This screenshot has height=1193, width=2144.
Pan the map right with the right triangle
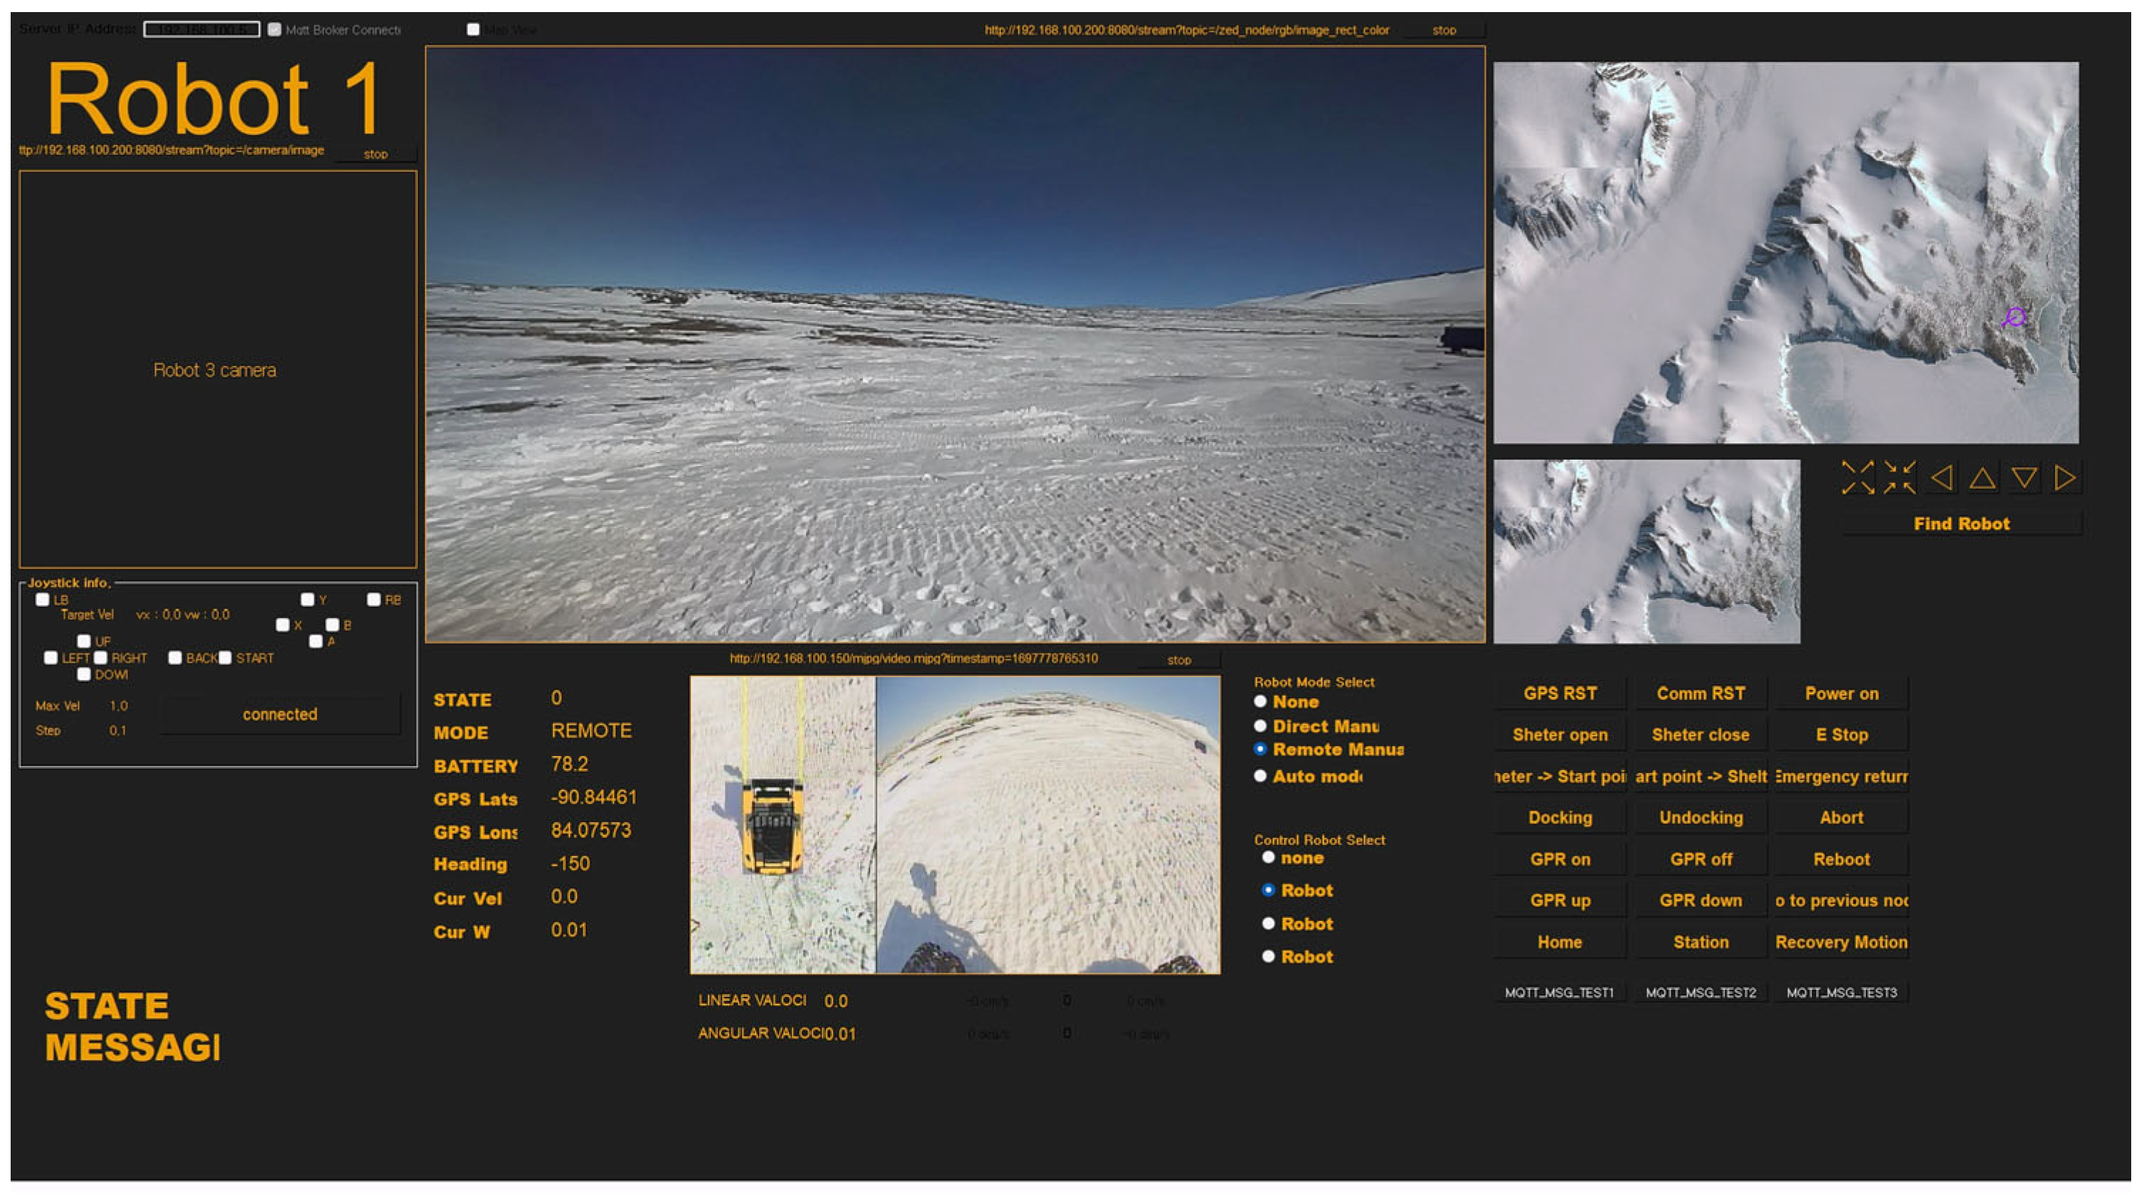[x=2065, y=477]
